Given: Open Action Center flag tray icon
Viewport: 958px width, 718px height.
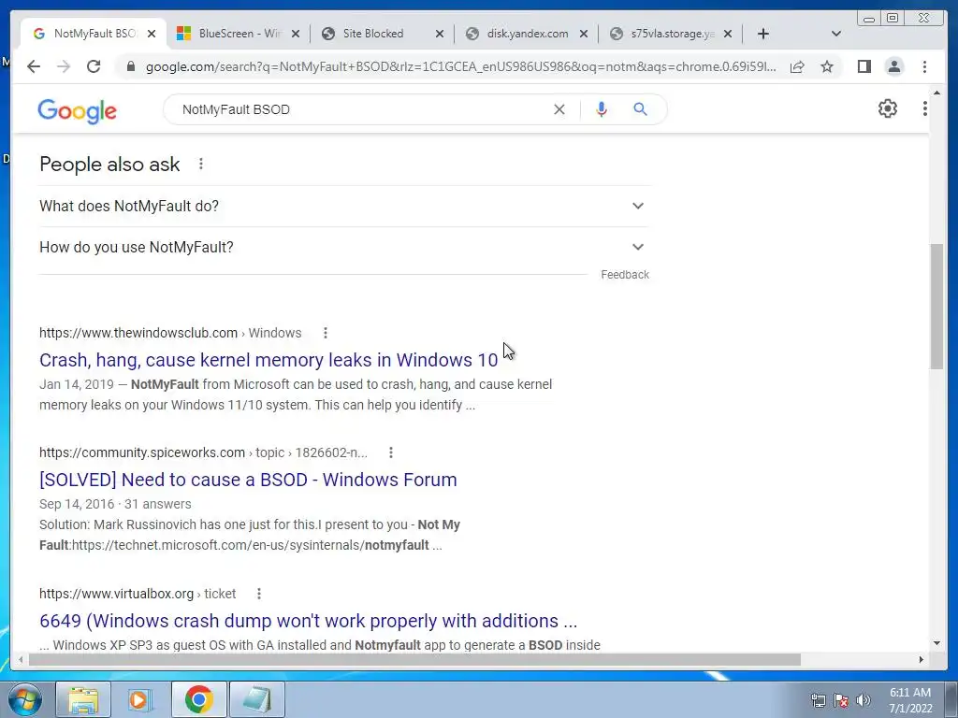Looking at the screenshot, I should (841, 700).
